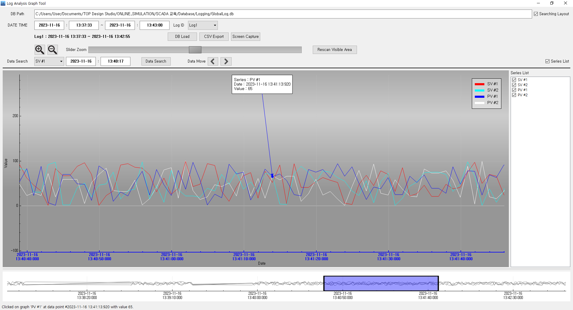Click the red SV #1 legend swatch
Viewport: 573px width, 310px height.
(x=479, y=84)
